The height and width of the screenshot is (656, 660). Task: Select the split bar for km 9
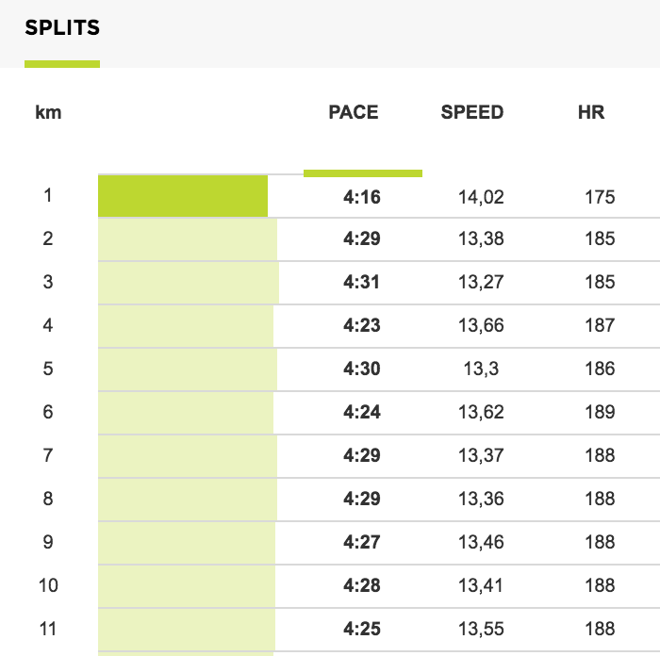pos(187,543)
